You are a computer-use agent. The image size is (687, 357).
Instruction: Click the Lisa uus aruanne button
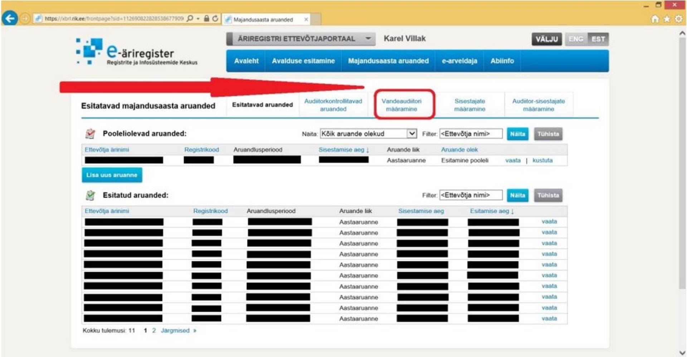(112, 175)
